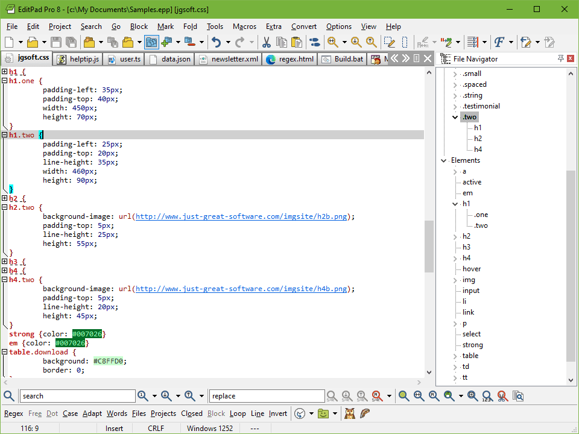Open the Macros menu
The width and height of the screenshot is (579, 434).
244,27
